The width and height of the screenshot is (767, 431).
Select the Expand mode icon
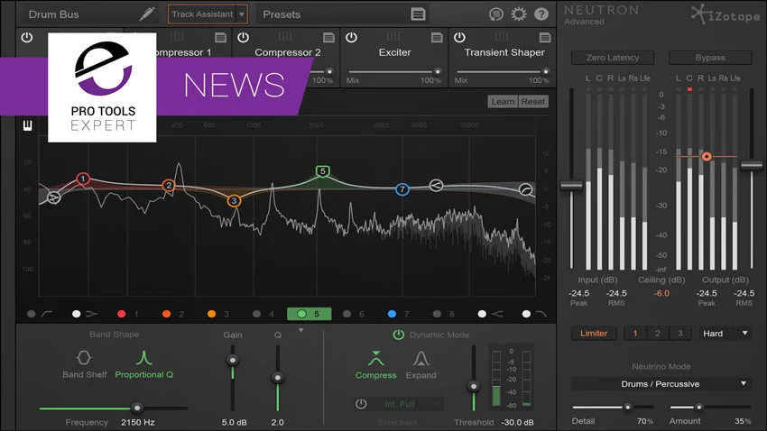click(420, 358)
